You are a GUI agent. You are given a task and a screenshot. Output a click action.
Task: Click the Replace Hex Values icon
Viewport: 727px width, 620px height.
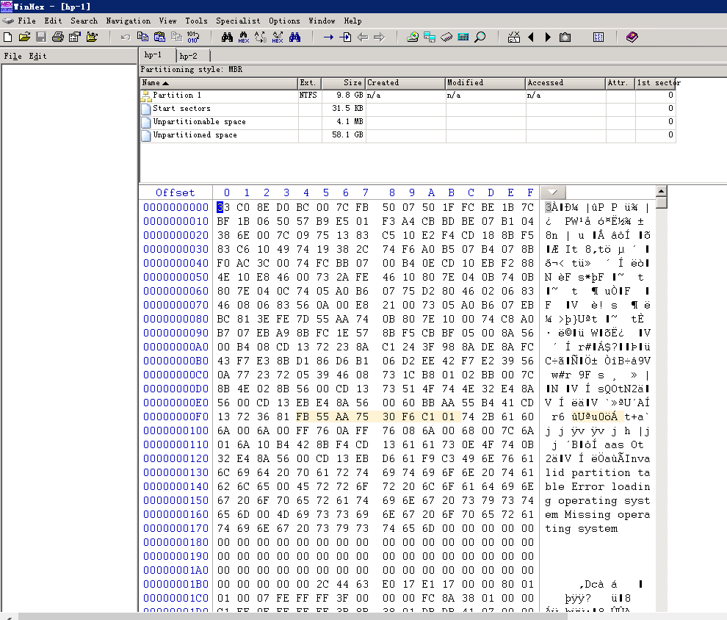pyautogui.click(x=278, y=37)
